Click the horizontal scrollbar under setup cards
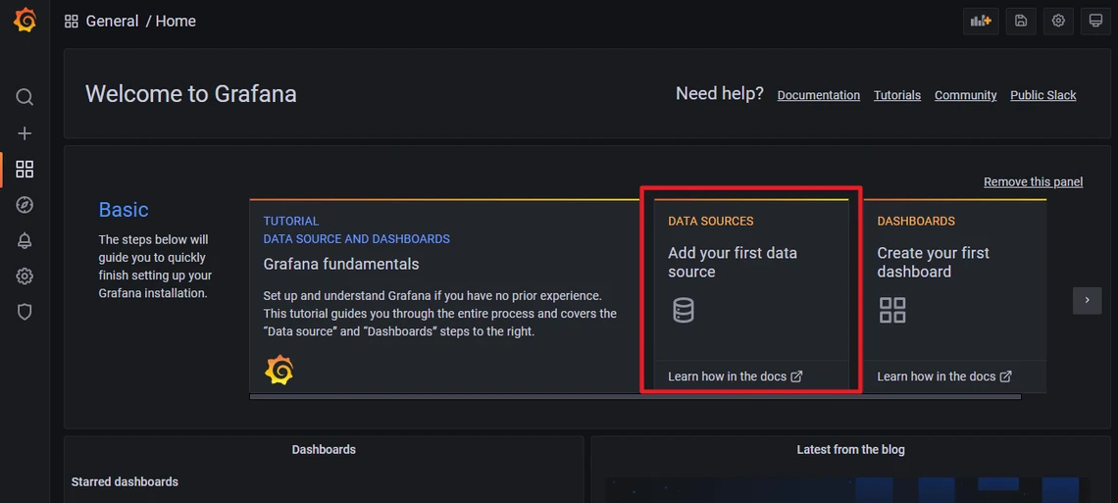The image size is (1118, 503). pos(635,397)
